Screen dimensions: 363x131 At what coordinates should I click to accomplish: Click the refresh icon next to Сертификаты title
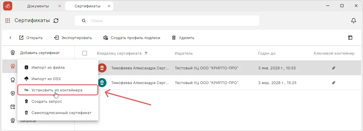click(56, 21)
